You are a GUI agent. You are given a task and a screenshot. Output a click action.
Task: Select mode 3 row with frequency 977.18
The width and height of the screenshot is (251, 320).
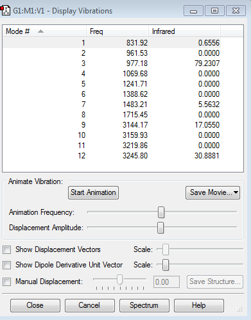coord(112,63)
